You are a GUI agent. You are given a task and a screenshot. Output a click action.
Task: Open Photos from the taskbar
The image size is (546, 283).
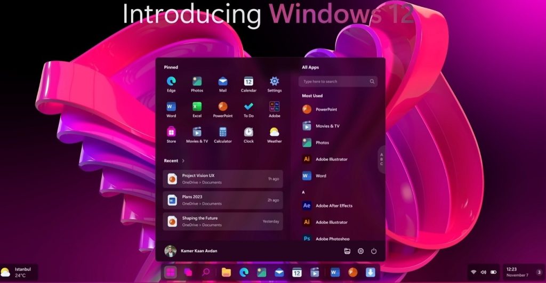click(261, 272)
